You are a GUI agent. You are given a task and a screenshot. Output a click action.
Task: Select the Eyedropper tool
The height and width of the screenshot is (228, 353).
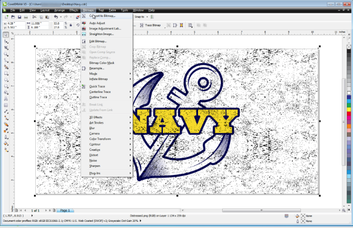coord(6,131)
